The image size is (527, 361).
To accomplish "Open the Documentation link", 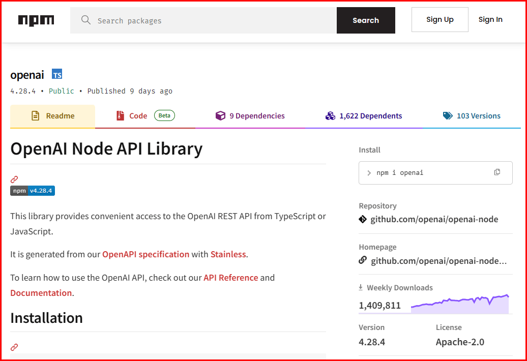I will [41, 293].
